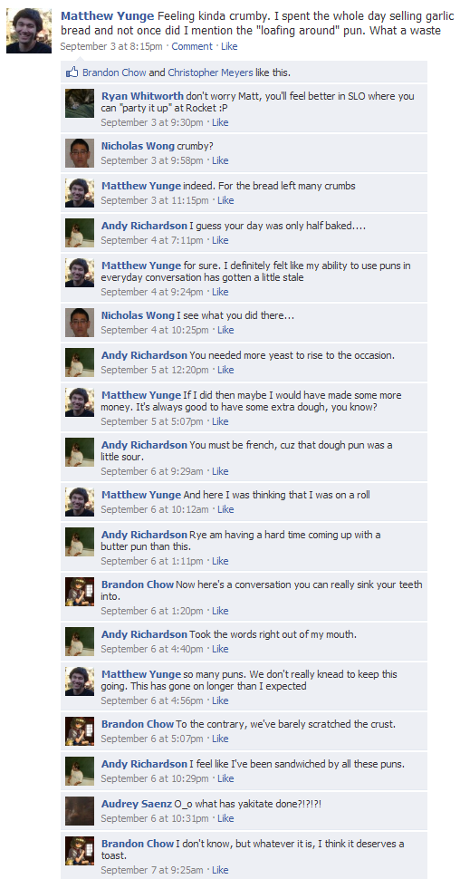Click Nicholas Wong's avatar beside 'crumby?' comment

80,153
